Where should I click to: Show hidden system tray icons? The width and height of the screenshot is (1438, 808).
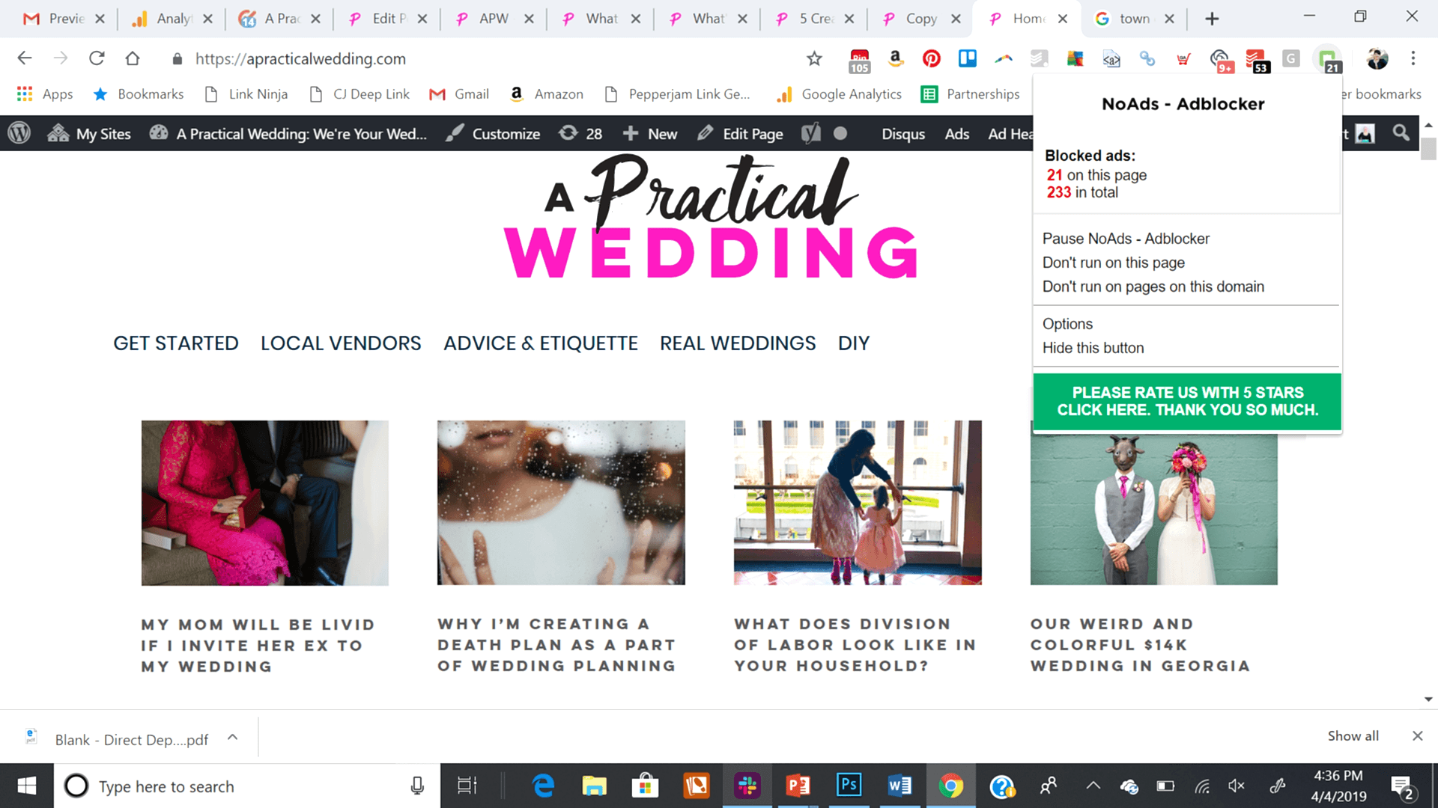pos(1093,786)
